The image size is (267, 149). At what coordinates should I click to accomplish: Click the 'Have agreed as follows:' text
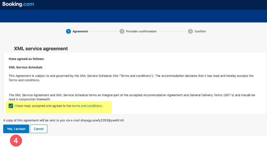26,59
